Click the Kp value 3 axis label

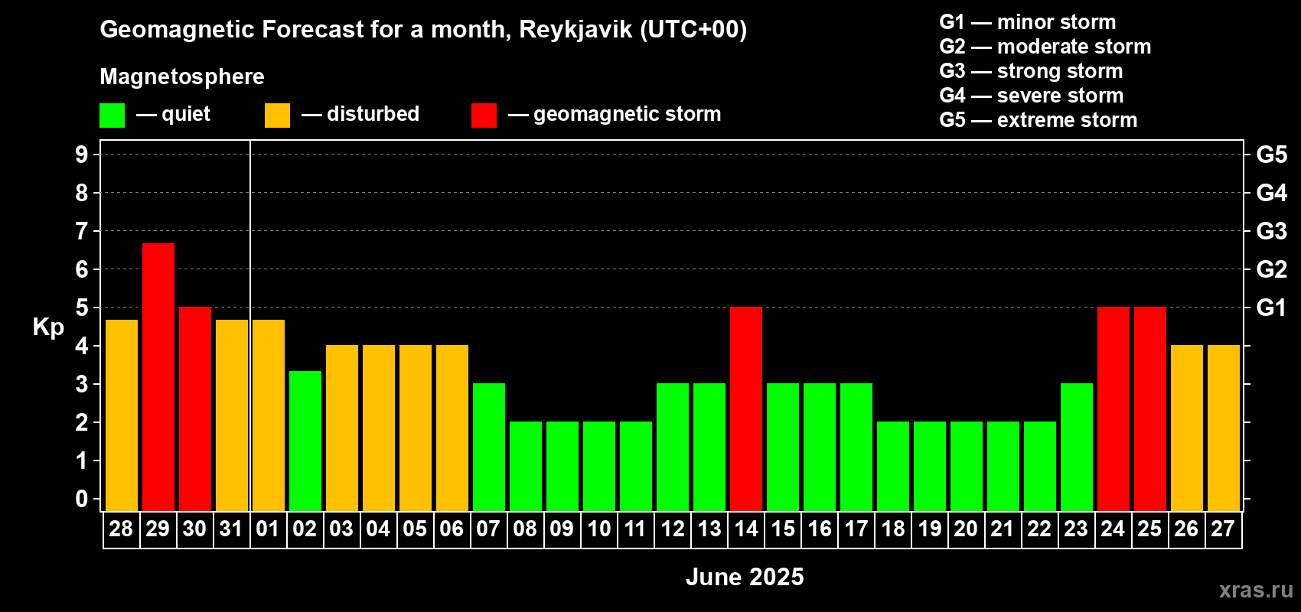(x=82, y=384)
